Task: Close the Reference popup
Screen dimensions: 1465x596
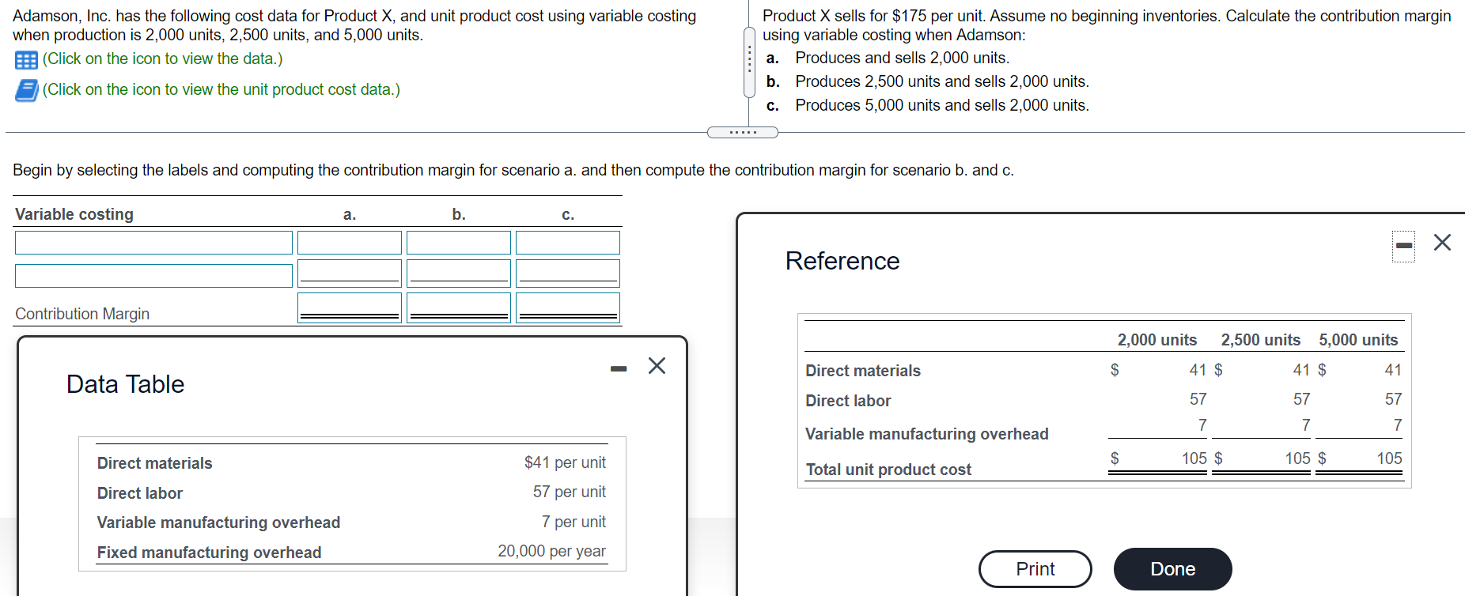Action: tap(1442, 243)
